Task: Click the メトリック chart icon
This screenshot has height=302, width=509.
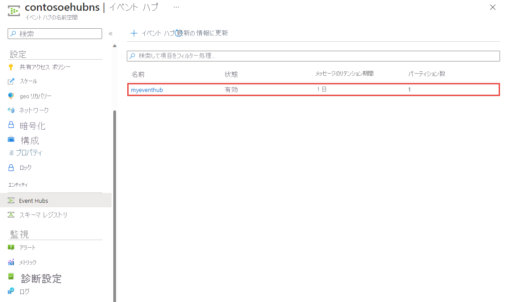Action: [11, 262]
